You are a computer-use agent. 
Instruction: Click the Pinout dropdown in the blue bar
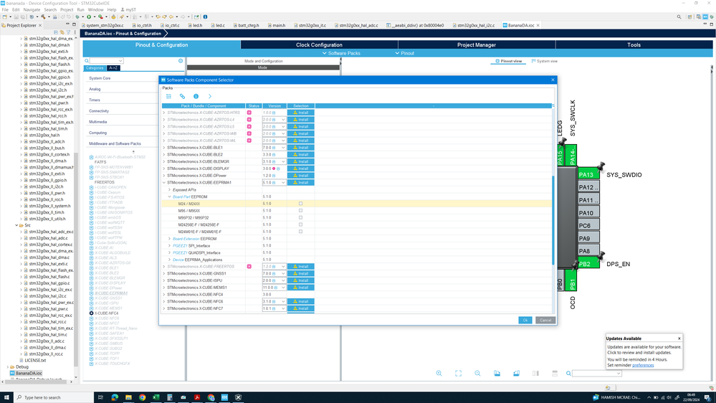pyautogui.click(x=404, y=53)
